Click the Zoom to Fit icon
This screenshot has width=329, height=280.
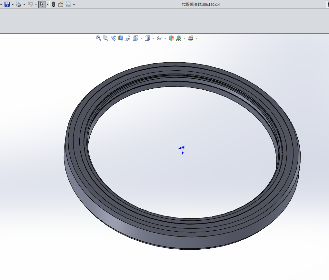(x=98, y=38)
